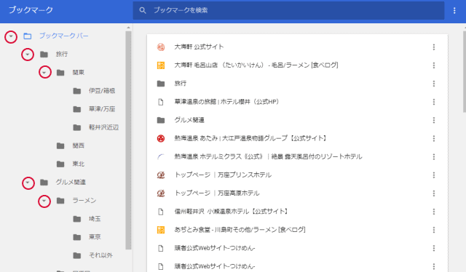Screen dimensions: 466x272
Task: Click the favicon of 万座高原ホテル bookmark
Action: coord(161,193)
